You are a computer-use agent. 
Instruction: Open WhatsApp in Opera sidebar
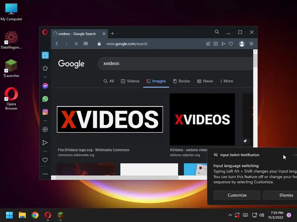pyautogui.click(x=45, y=99)
